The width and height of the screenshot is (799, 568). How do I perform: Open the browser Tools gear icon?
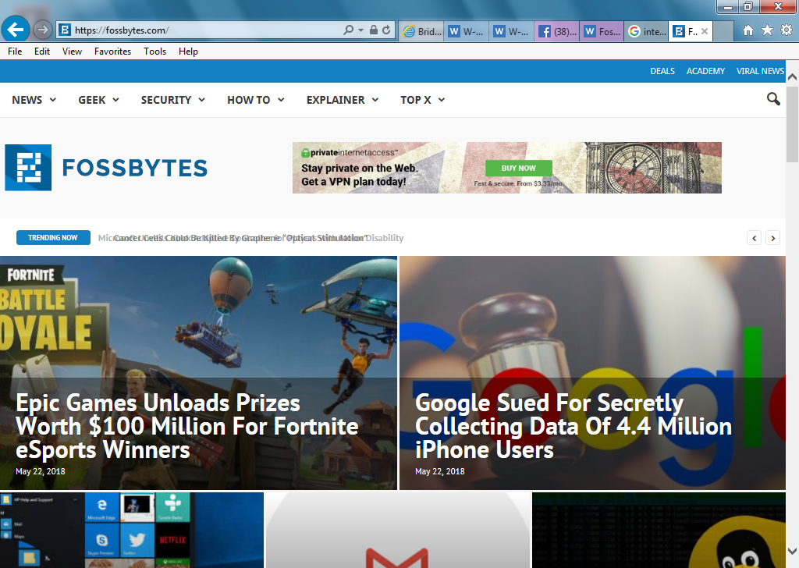[x=787, y=30]
